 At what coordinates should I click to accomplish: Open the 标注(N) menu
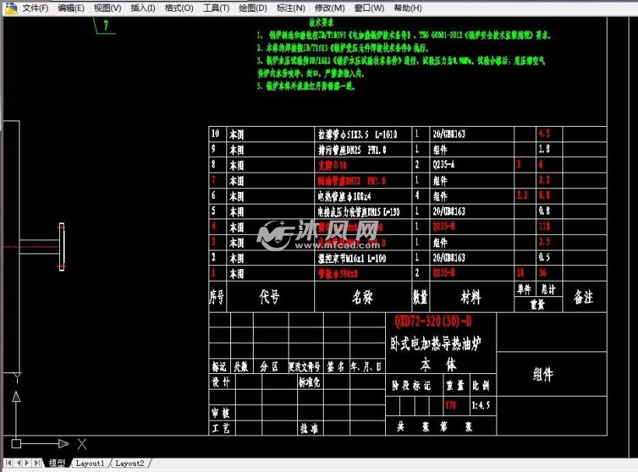[x=290, y=8]
